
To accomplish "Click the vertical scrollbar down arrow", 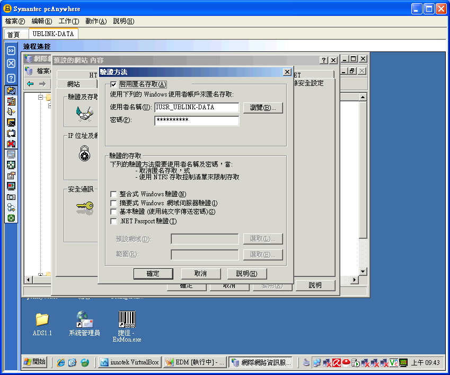I will pos(362,272).
